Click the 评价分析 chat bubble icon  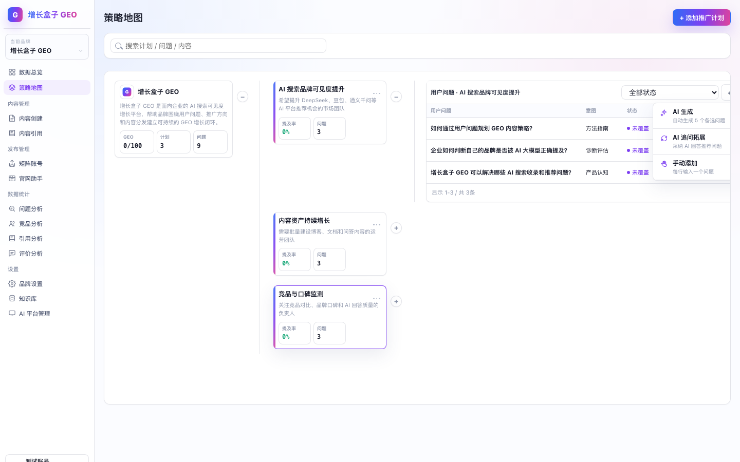[x=12, y=254]
